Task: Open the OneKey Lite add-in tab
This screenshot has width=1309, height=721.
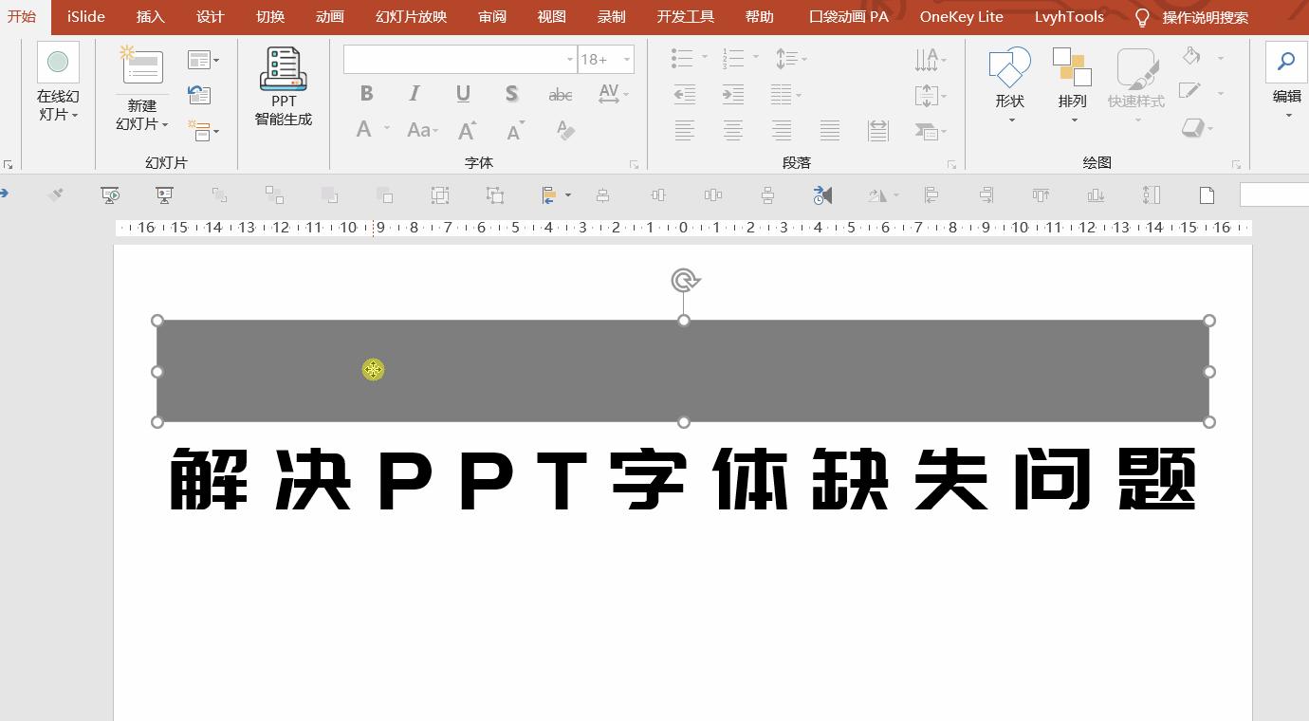Action: (960, 16)
